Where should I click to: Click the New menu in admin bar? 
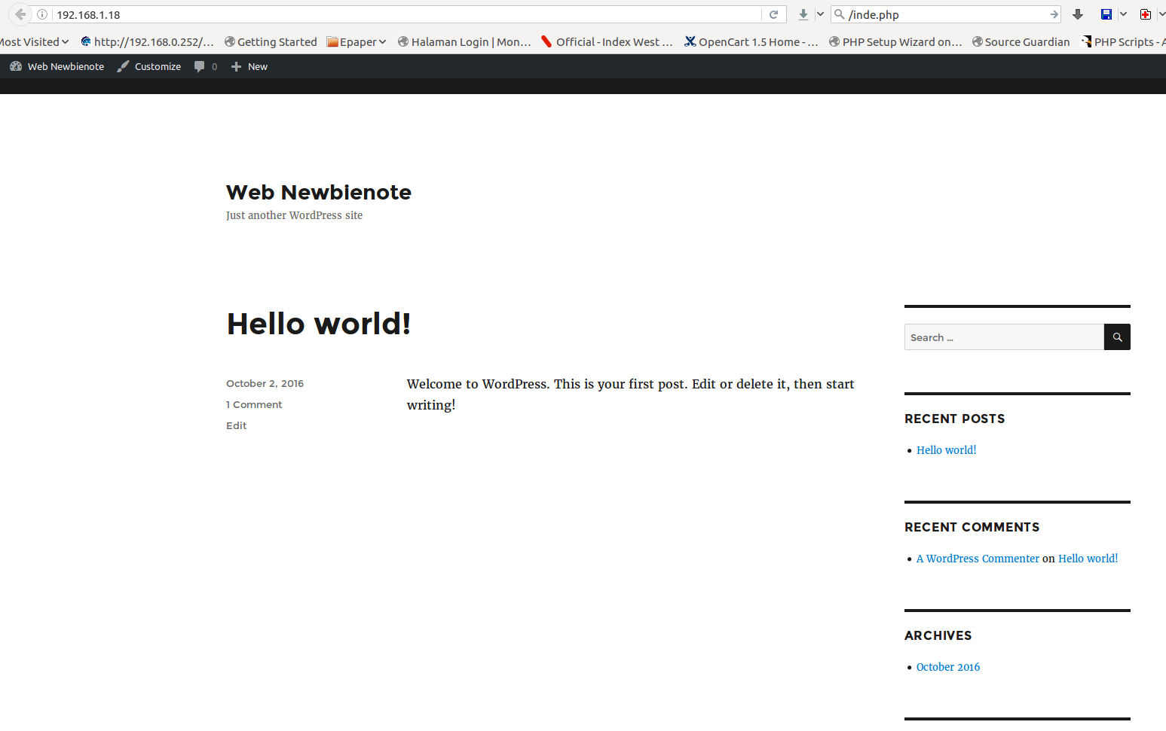pyautogui.click(x=249, y=66)
